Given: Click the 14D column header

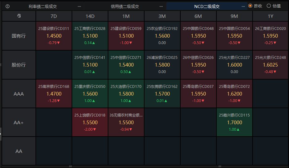Looking at the screenshot, I should click(x=90, y=16).
